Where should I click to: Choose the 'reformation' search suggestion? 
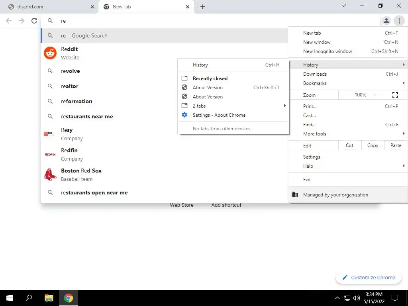165,101
